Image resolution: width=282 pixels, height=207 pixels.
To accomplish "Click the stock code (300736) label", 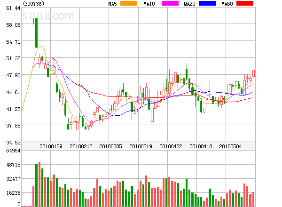I will [33, 4].
